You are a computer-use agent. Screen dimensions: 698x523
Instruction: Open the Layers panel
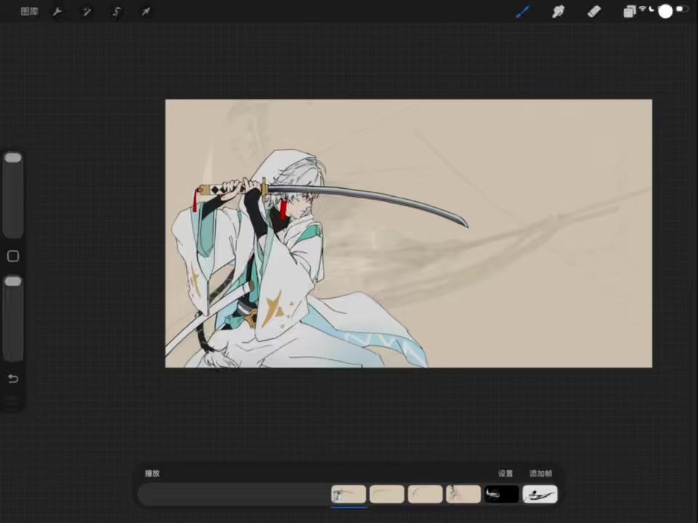point(630,12)
